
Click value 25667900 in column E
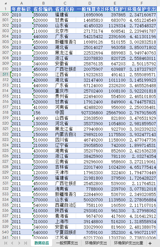(115, 113)
